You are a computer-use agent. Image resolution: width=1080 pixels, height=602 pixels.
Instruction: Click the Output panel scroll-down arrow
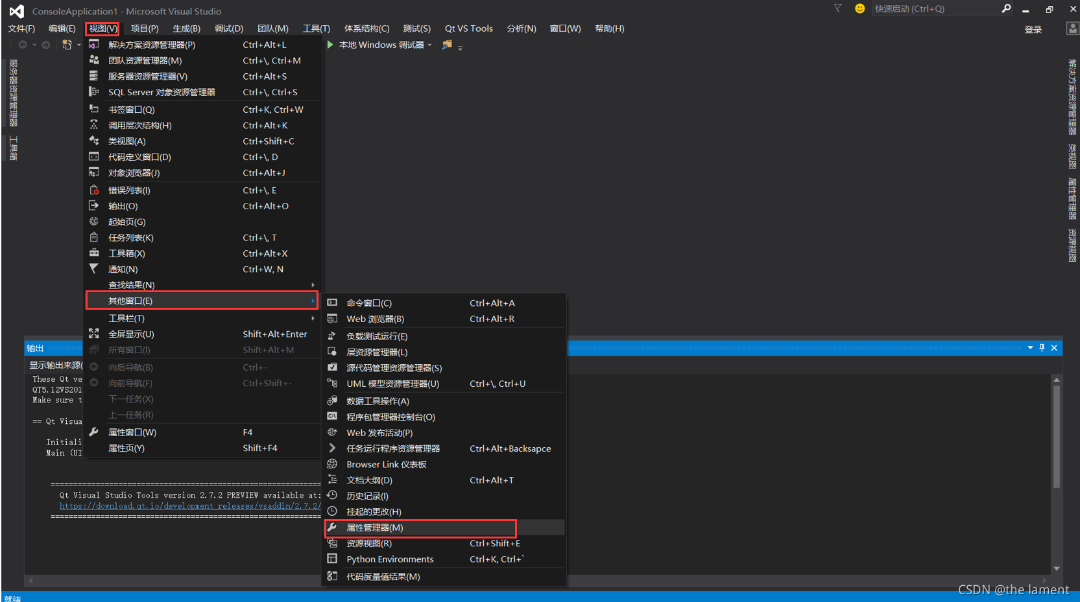tap(1057, 568)
